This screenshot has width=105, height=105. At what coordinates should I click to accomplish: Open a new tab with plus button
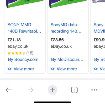52,90
